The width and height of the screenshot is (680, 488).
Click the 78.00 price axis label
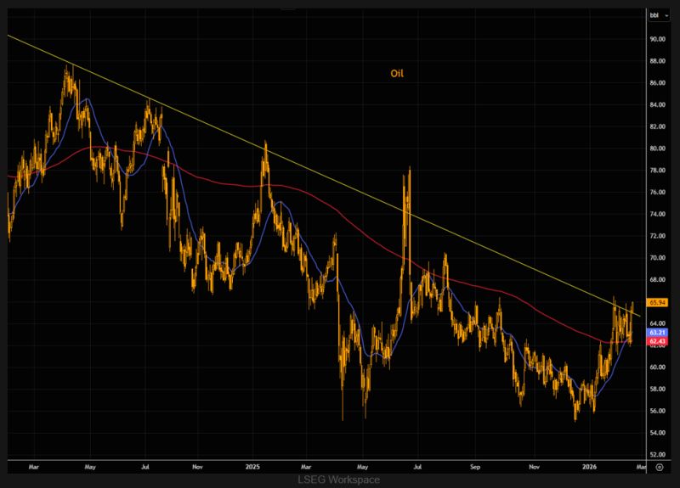(657, 171)
